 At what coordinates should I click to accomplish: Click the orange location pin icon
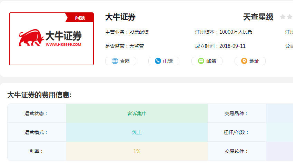click(x=244, y=61)
